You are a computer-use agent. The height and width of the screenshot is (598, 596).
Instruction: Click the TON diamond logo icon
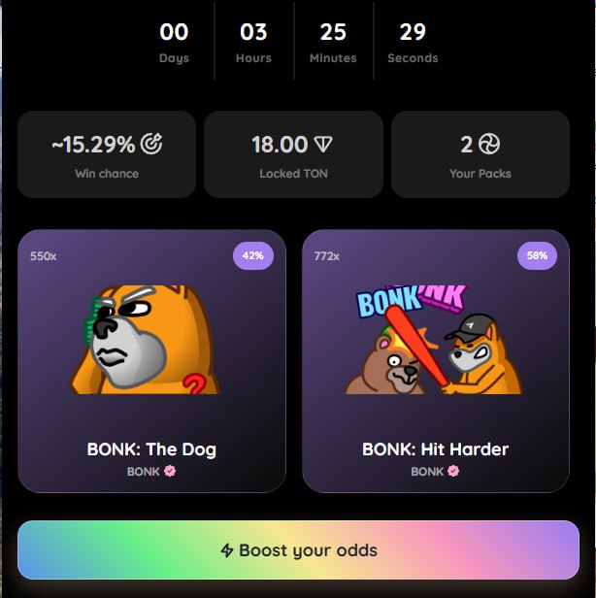(323, 145)
